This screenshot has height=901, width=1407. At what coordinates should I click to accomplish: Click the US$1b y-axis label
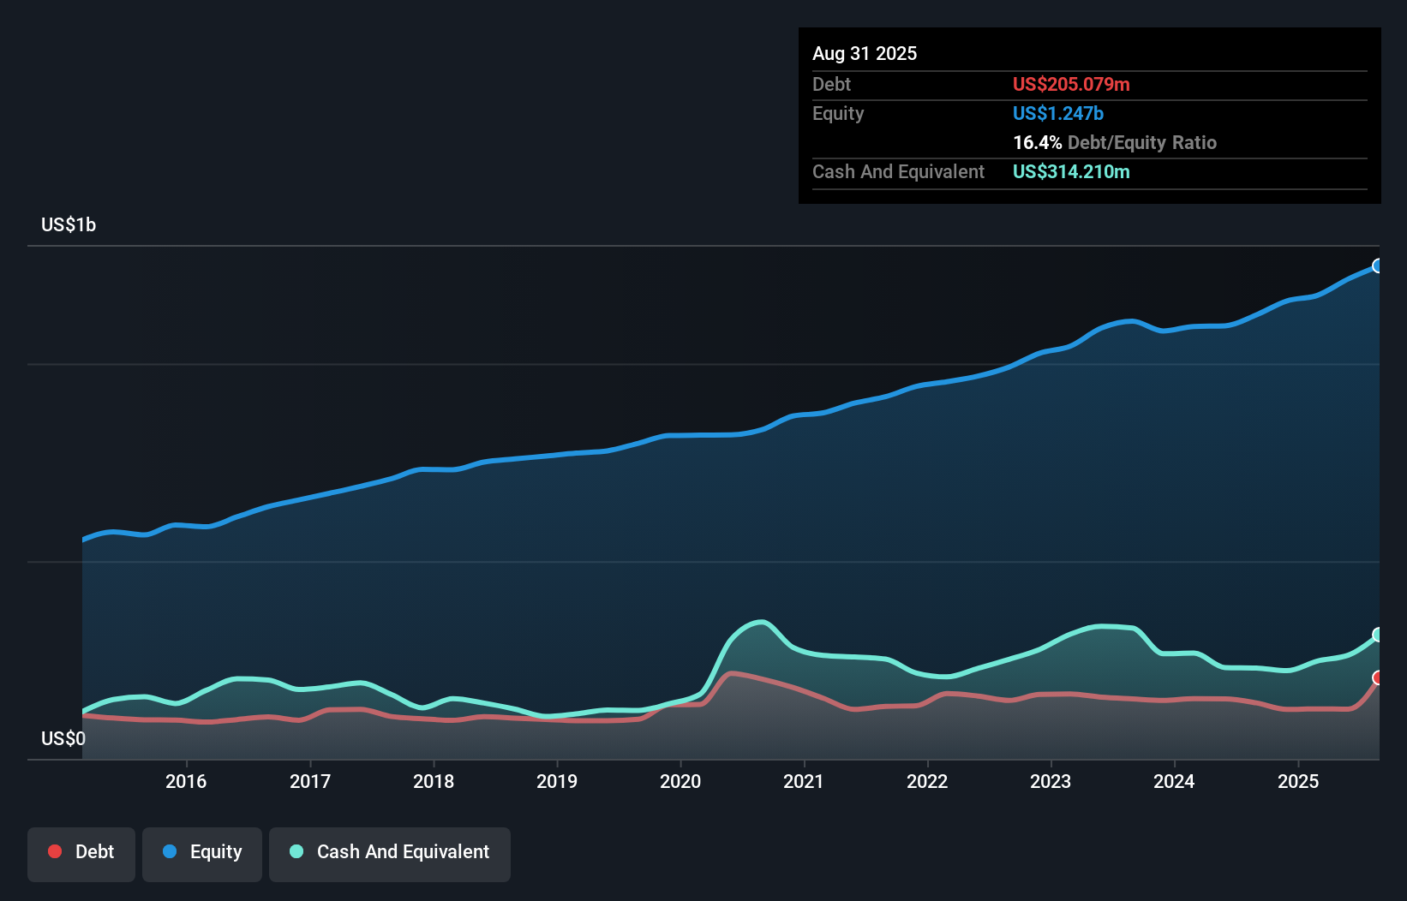click(69, 225)
